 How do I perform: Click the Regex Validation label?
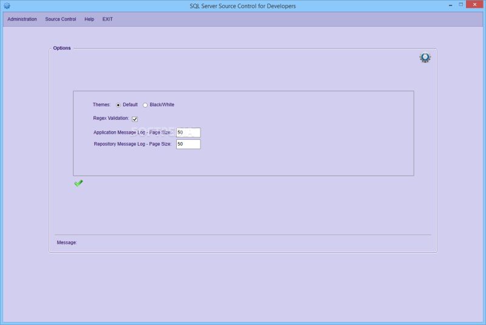(x=111, y=118)
